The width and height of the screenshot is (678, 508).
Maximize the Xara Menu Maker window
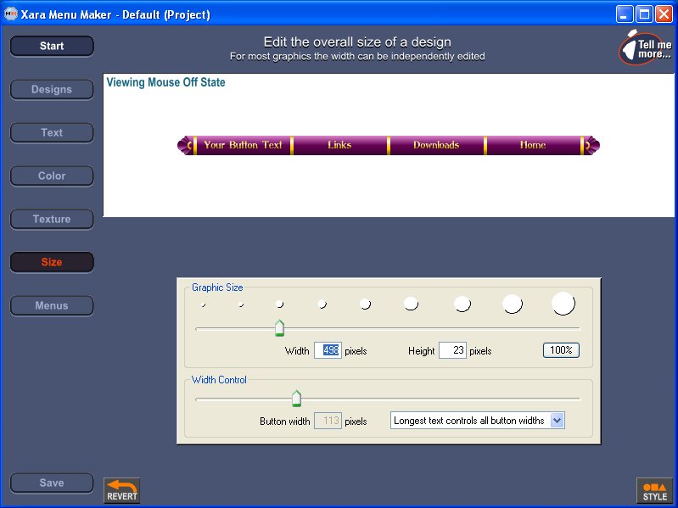tap(644, 14)
